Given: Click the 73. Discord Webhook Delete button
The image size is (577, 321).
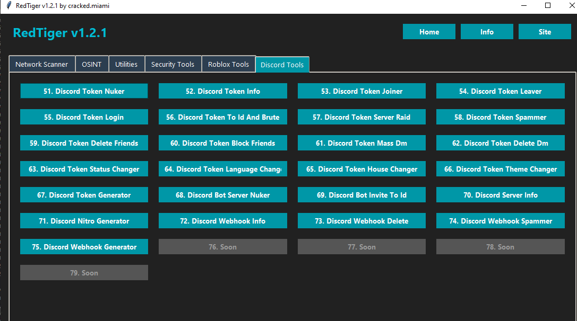Looking at the screenshot, I should 361,221.
